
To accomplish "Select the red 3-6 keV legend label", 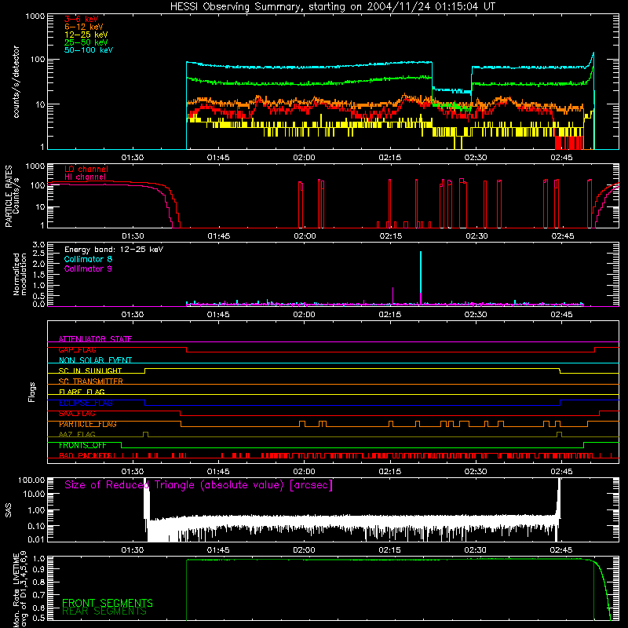I will pyautogui.click(x=82, y=19).
